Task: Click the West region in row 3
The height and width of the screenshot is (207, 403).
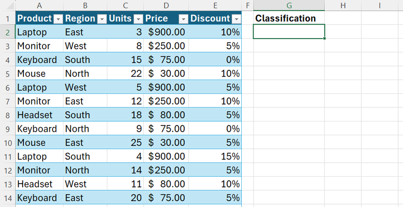Action: 85,46
